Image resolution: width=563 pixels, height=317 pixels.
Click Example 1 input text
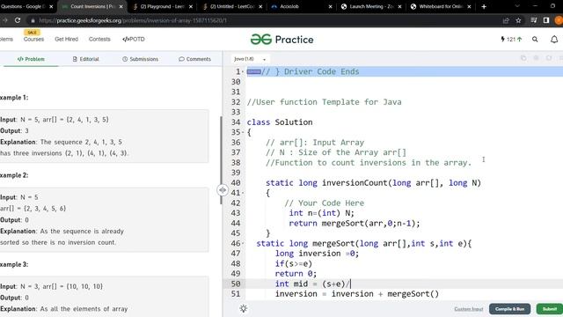(55, 120)
